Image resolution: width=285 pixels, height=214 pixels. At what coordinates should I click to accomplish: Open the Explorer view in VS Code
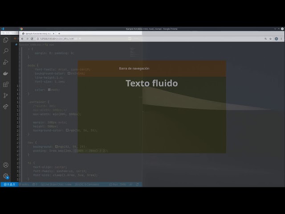click(x=6, y=40)
